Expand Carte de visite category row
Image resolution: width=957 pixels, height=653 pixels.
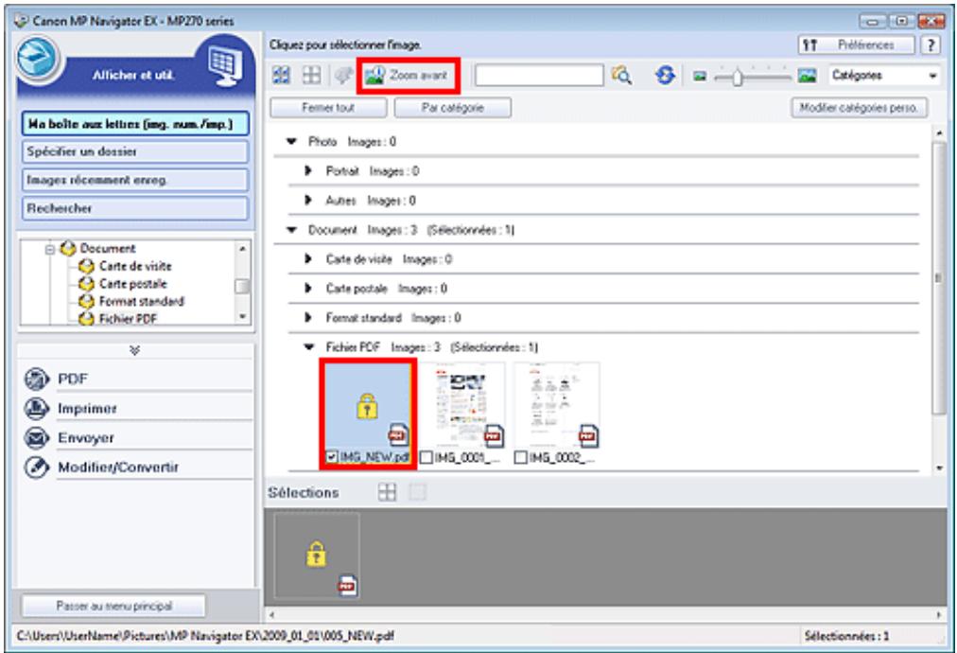point(308,259)
